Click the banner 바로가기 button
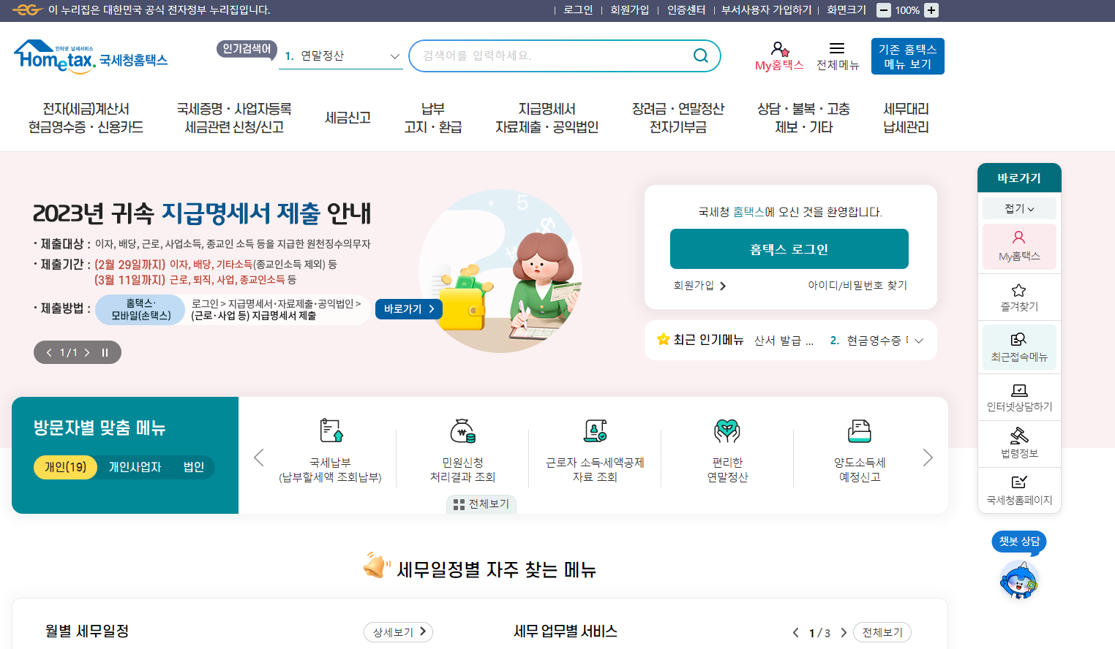The height and width of the screenshot is (649, 1115). (x=409, y=309)
